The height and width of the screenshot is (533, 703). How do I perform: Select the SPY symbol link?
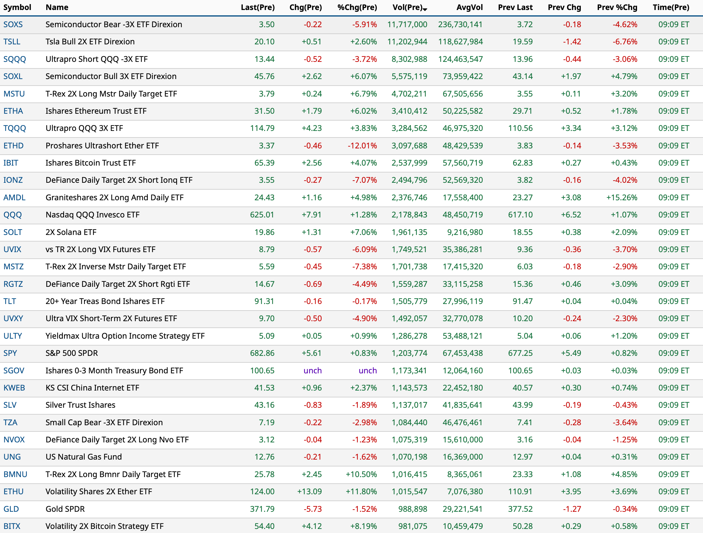tap(10, 353)
